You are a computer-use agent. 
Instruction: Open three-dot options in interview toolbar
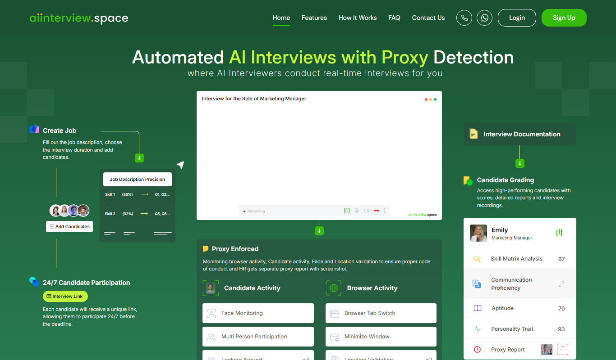click(385, 211)
